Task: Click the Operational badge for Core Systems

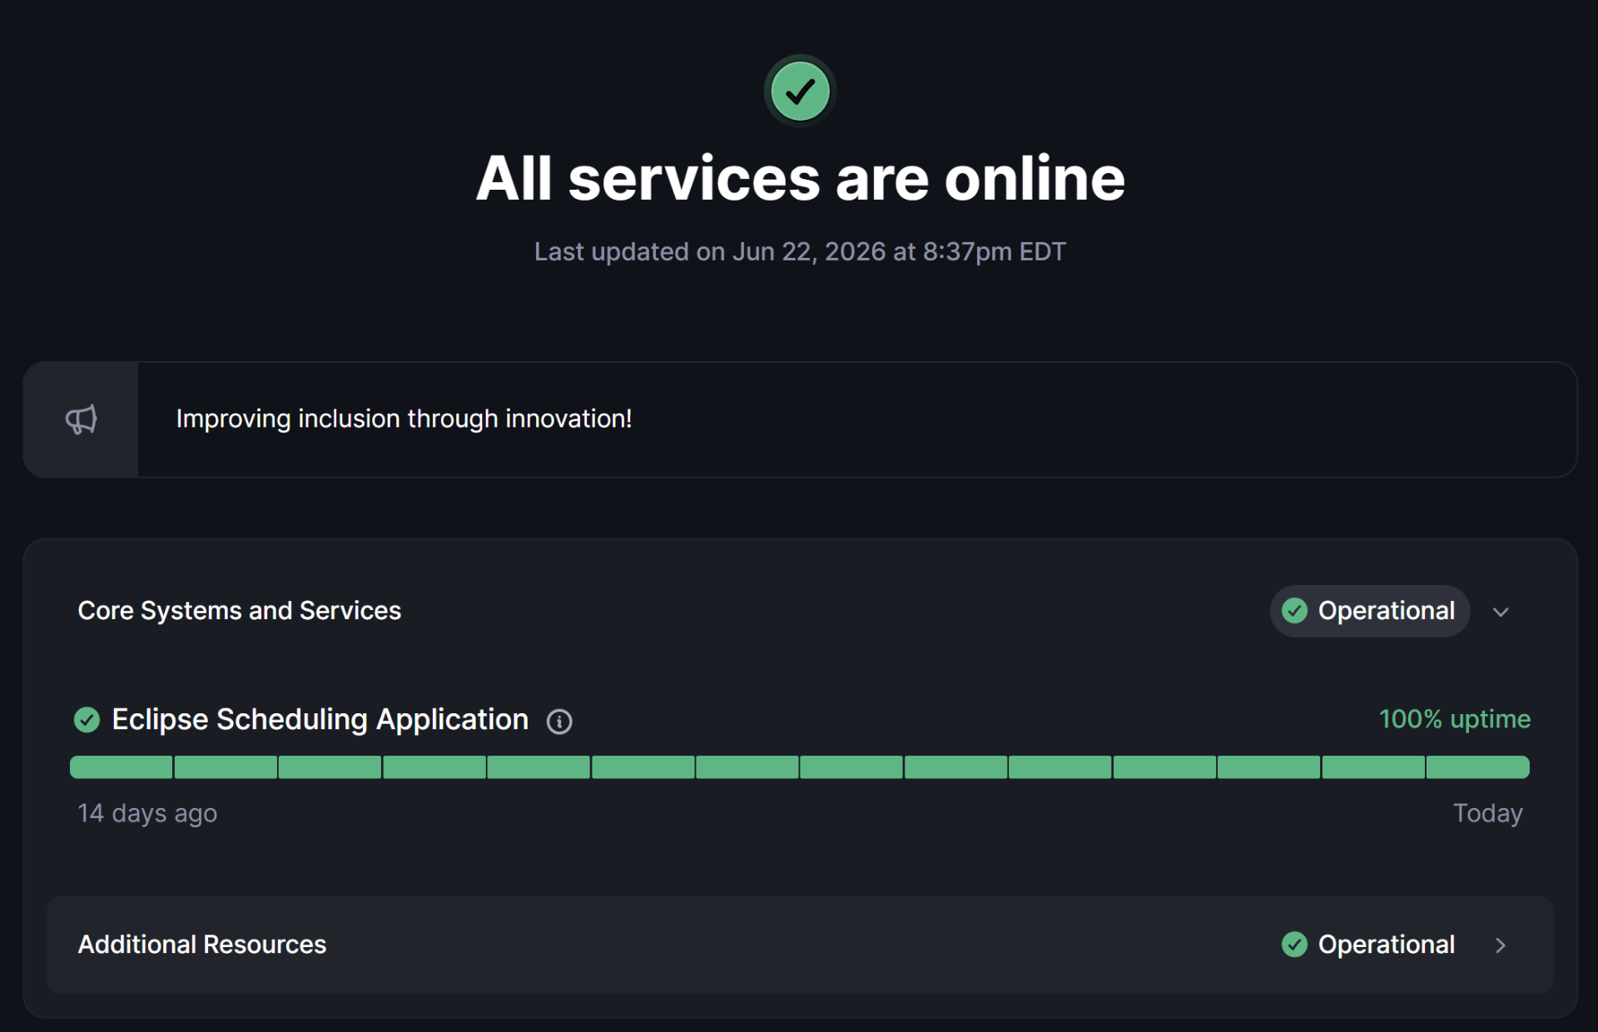Action: click(1369, 611)
